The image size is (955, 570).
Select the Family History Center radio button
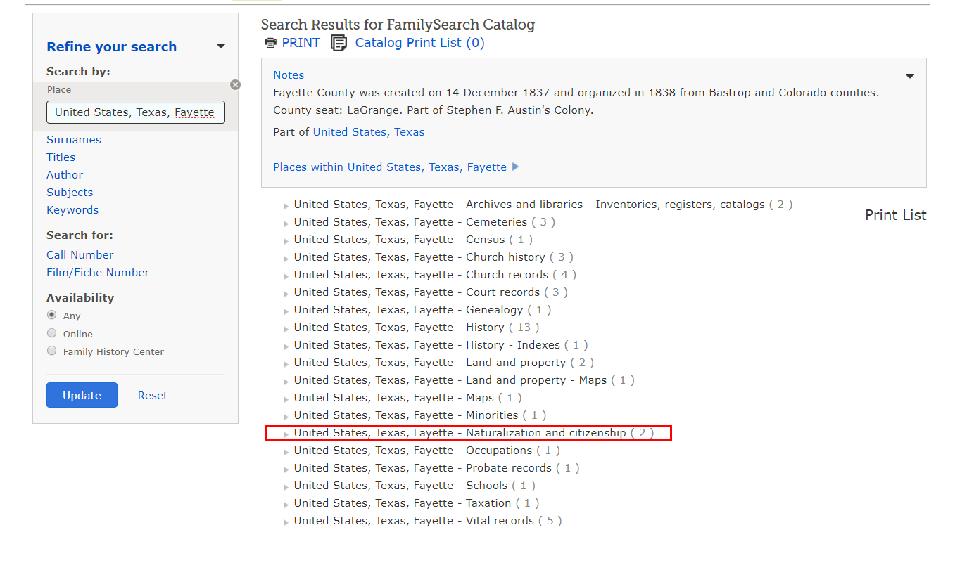pyautogui.click(x=51, y=351)
